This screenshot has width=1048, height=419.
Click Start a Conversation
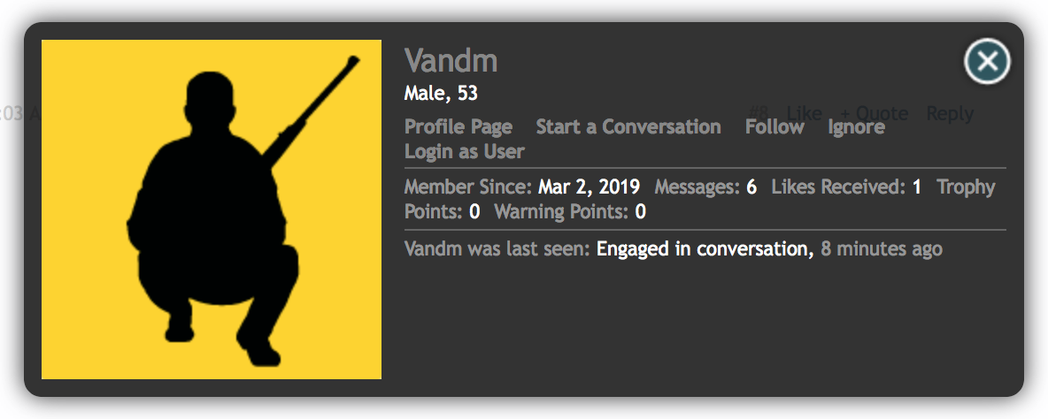point(628,127)
